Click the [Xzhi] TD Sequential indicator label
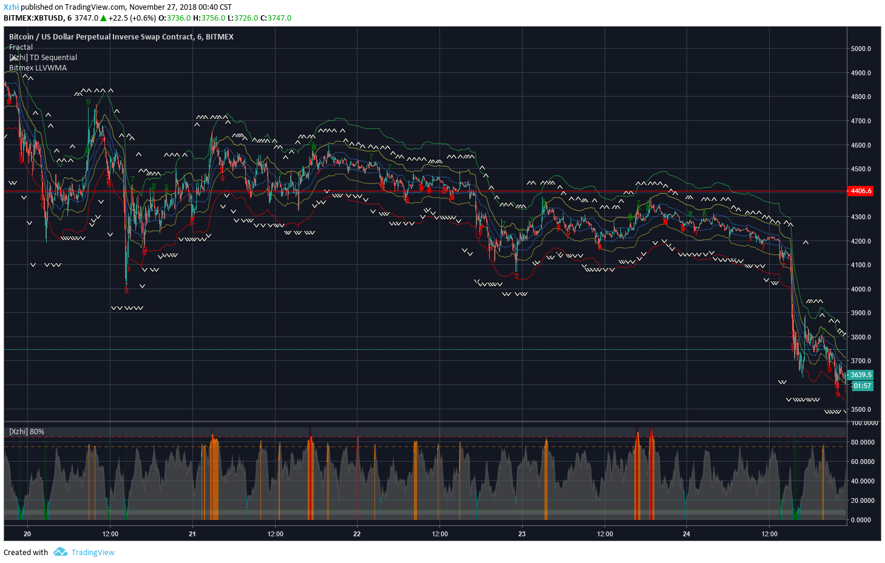This screenshot has height=563, width=885. point(43,58)
